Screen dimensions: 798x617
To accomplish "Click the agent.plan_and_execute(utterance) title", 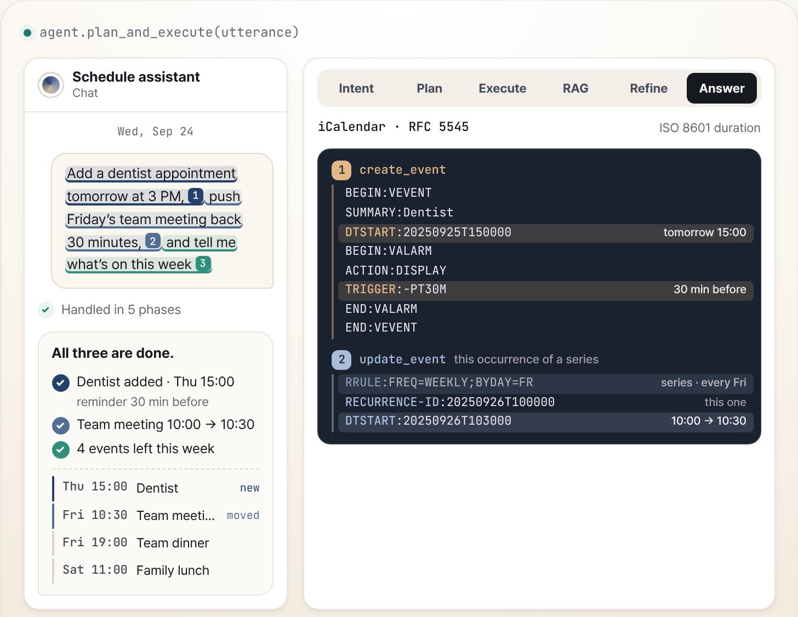I will pyautogui.click(x=169, y=32).
